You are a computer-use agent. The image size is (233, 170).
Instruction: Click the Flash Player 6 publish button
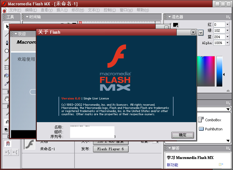[111, 149]
